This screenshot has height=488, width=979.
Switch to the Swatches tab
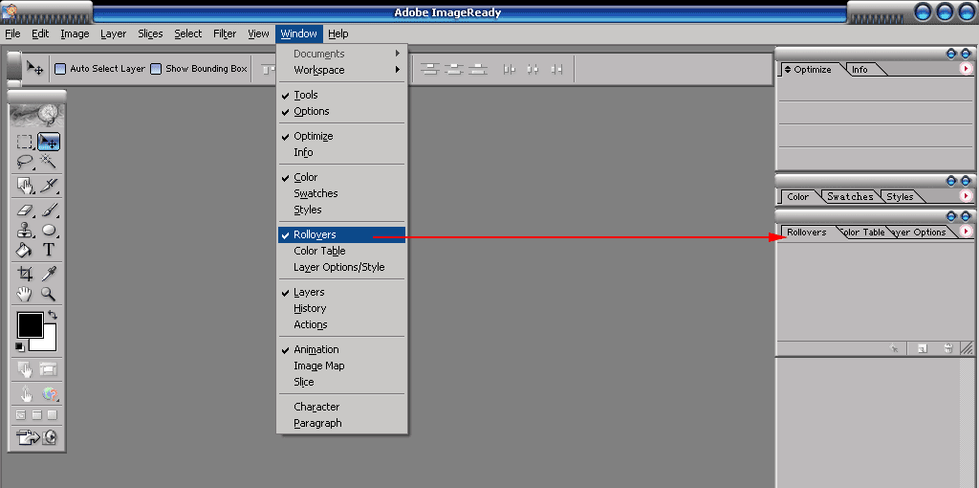(x=850, y=196)
